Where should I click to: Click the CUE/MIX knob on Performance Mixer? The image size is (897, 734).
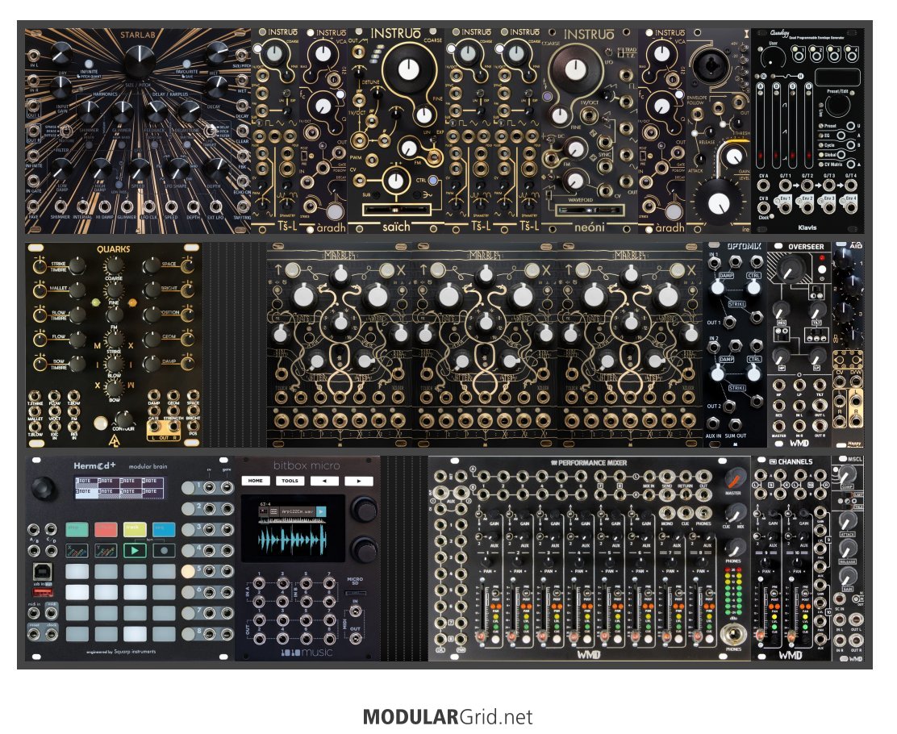pyautogui.click(x=735, y=513)
